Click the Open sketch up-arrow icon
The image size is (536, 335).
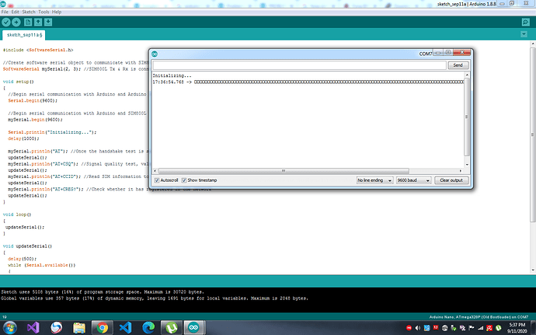(38, 23)
